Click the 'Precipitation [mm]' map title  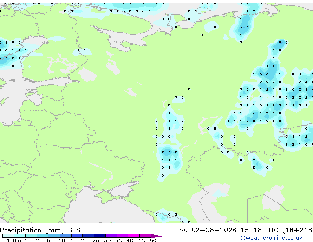[32, 230]
